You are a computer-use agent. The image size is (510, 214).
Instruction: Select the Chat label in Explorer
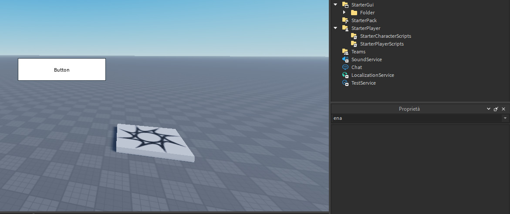[357, 67]
